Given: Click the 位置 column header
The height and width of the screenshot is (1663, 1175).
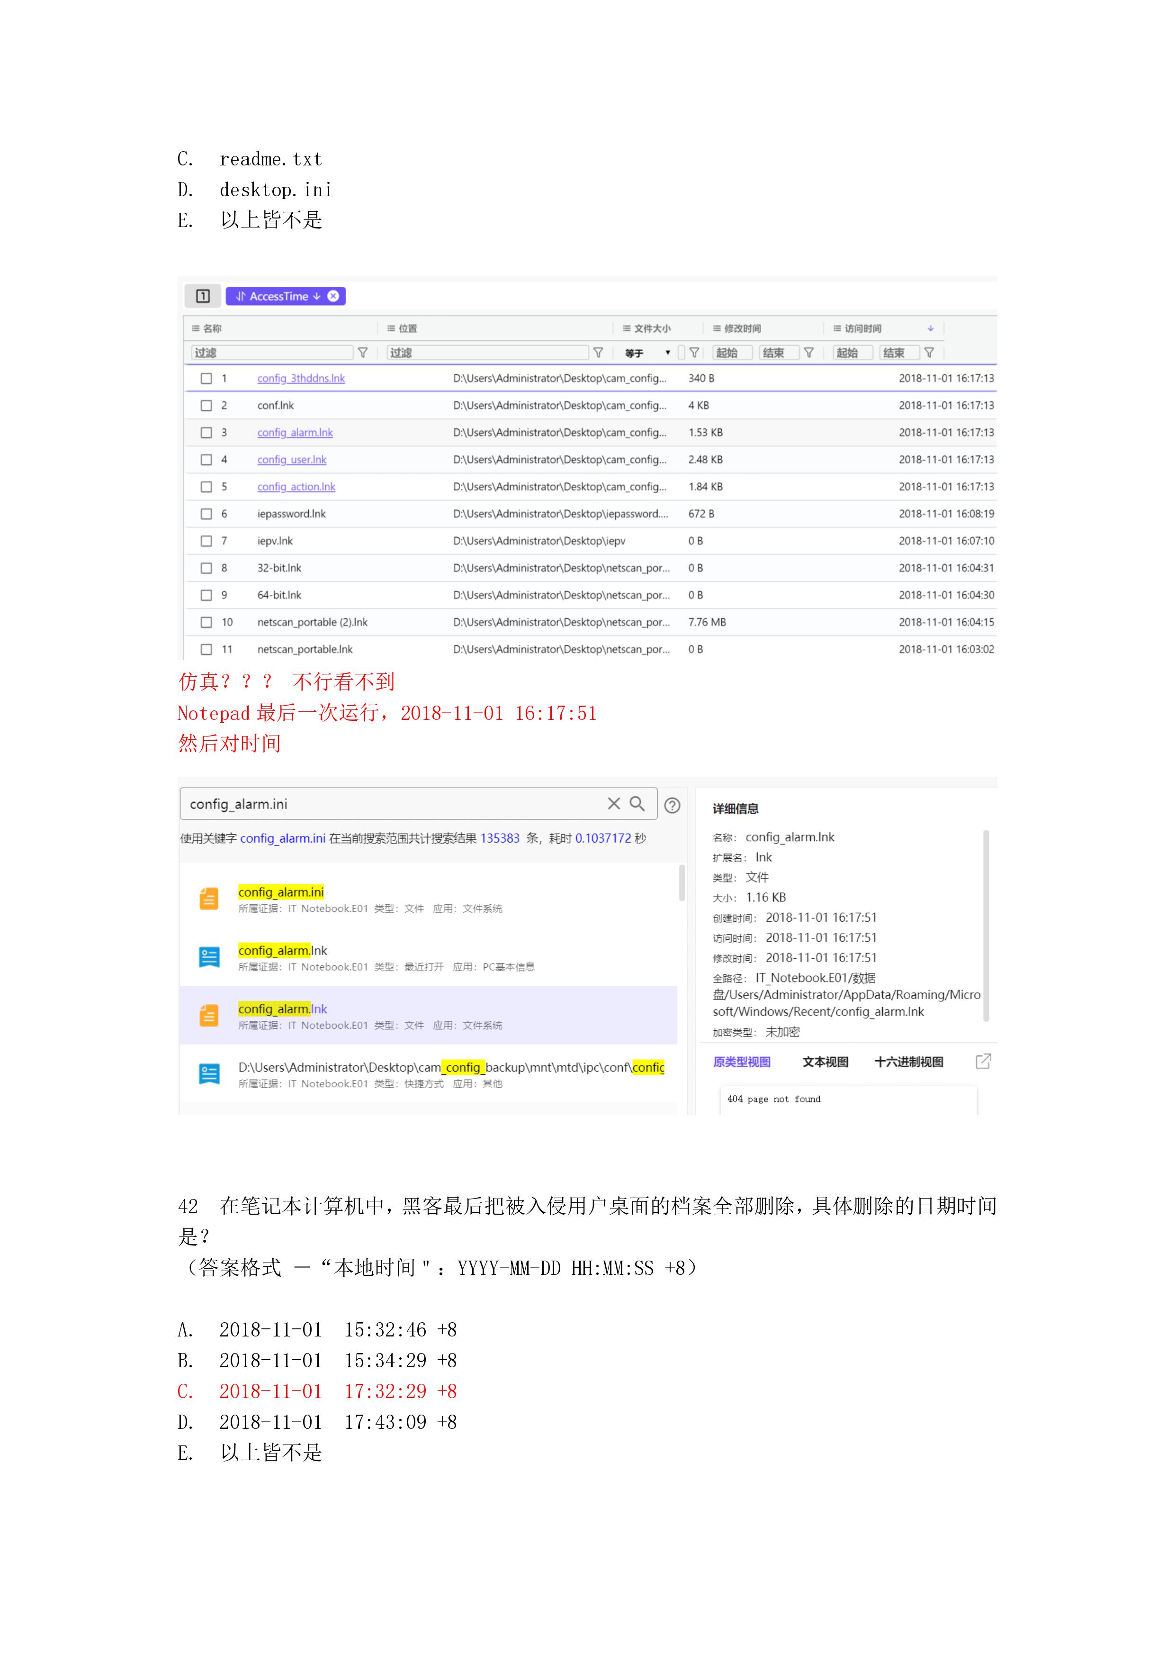Looking at the screenshot, I should [403, 328].
